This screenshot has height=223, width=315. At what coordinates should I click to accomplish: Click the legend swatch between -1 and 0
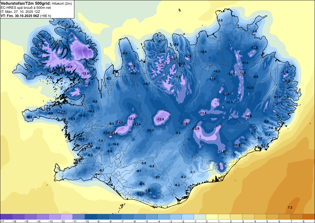pos(200,217)
